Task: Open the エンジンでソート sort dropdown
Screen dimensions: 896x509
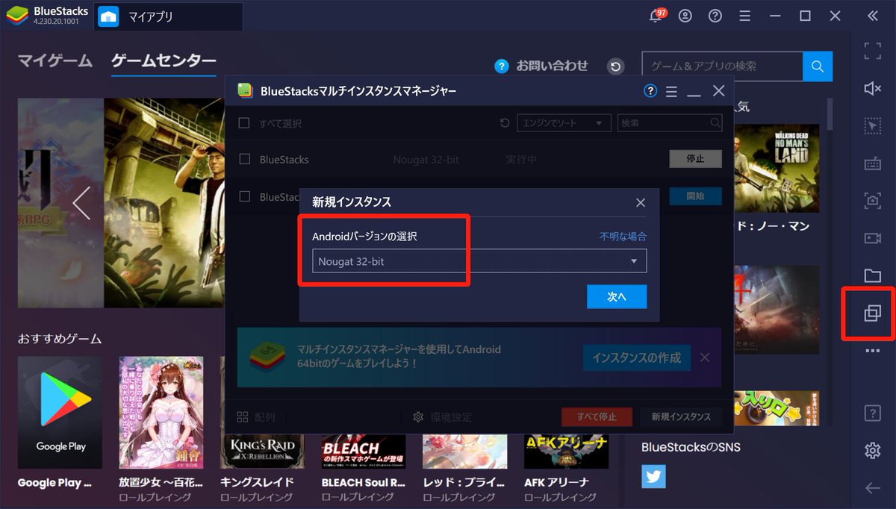Action: click(x=564, y=123)
